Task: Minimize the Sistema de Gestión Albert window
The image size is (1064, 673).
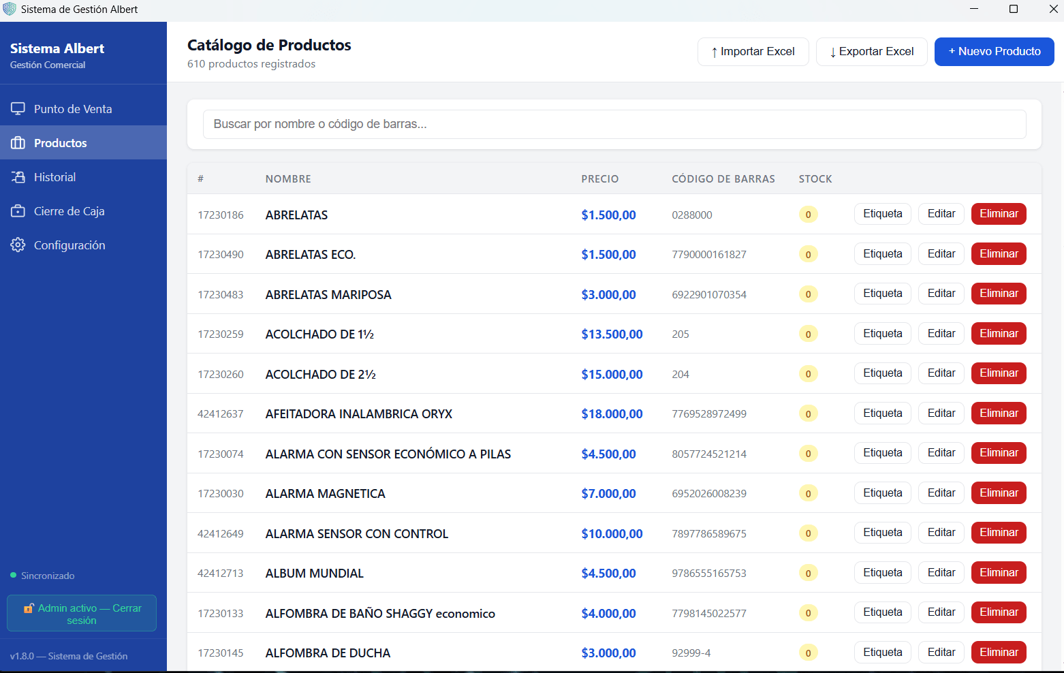Action: pos(974,9)
